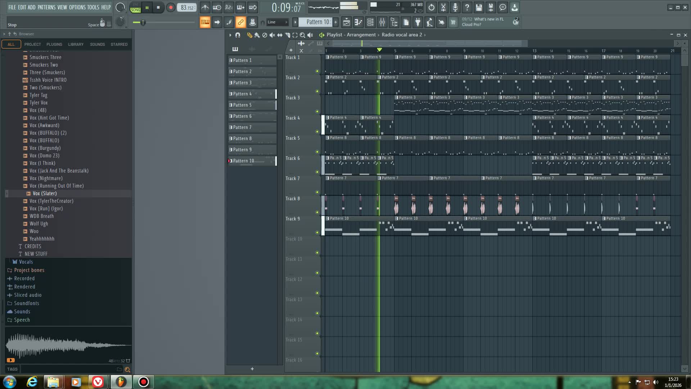Click the one-click audio recording microphone icon
The width and height of the screenshot is (691, 389).
(455, 7)
